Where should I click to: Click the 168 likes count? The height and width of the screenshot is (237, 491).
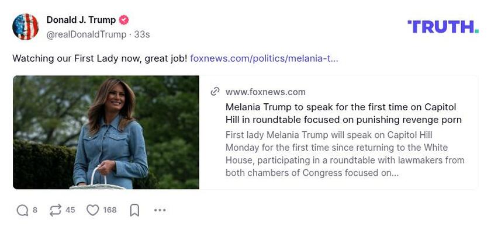click(x=110, y=210)
